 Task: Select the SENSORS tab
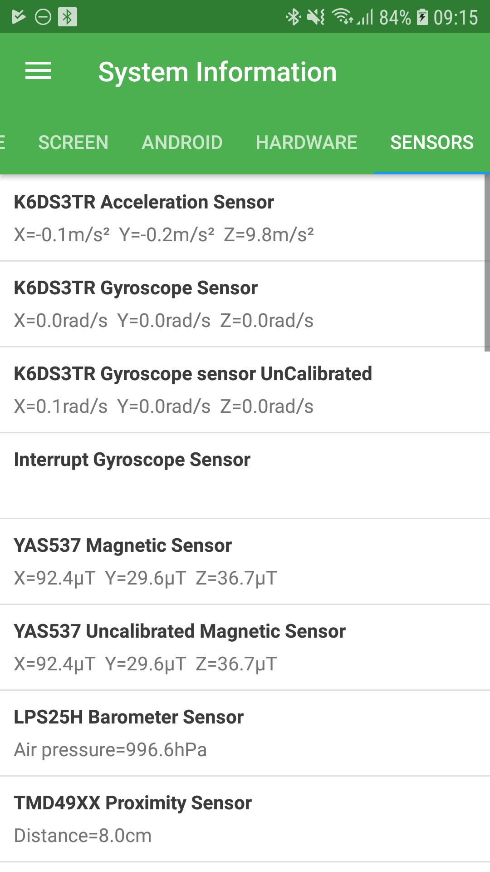pos(431,143)
